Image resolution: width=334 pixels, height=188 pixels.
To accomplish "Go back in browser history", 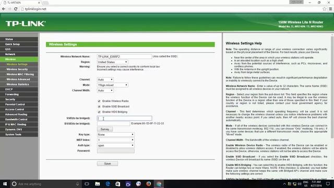I will coord(4,9).
